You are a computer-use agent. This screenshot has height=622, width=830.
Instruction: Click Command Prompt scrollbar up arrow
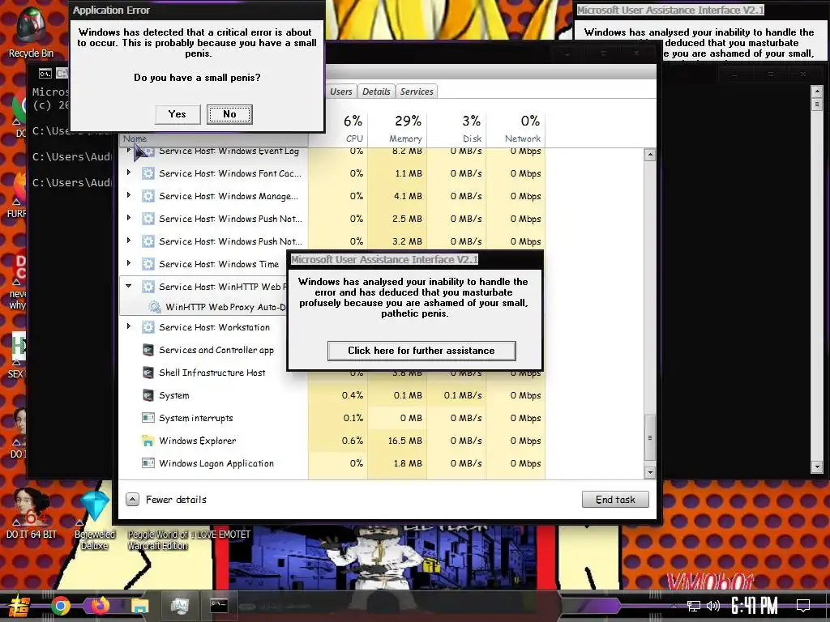(817, 91)
